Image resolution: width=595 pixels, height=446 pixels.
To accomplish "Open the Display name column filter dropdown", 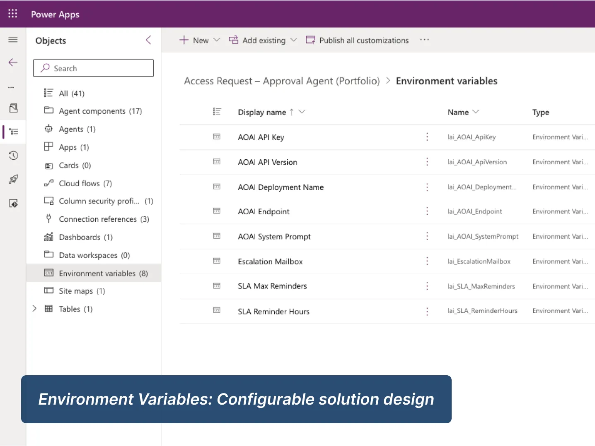I will tap(302, 112).
